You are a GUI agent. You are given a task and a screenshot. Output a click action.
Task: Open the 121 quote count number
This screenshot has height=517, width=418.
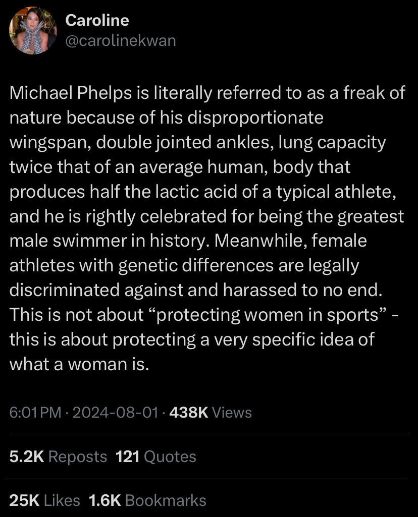pos(128,456)
